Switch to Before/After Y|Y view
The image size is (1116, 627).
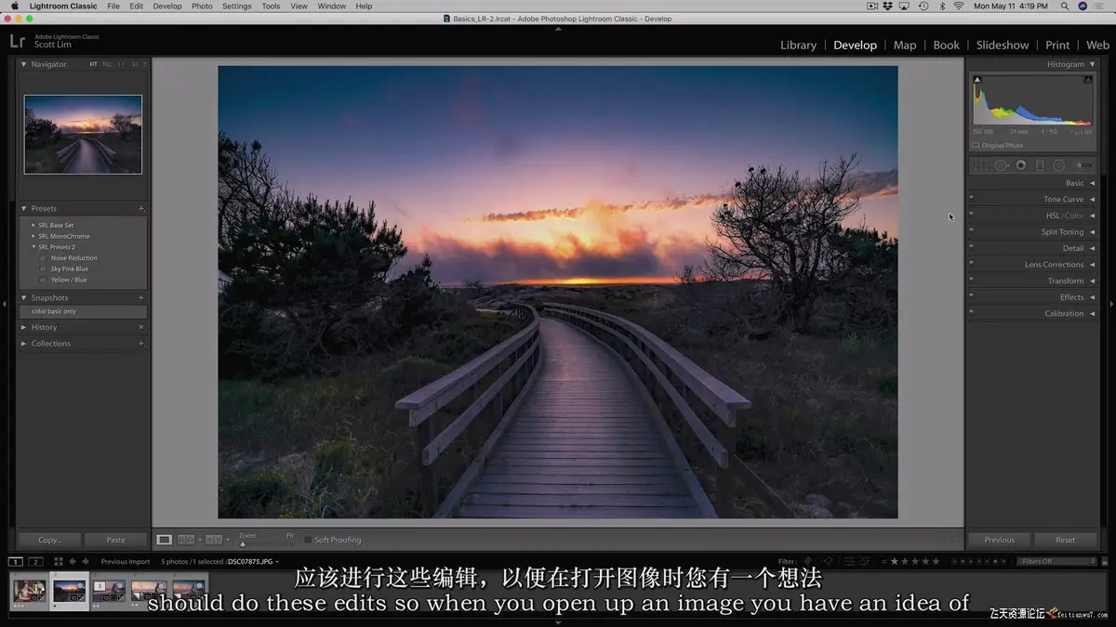click(213, 540)
